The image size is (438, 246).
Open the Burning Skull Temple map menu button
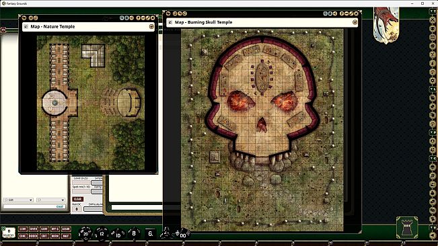(355, 22)
